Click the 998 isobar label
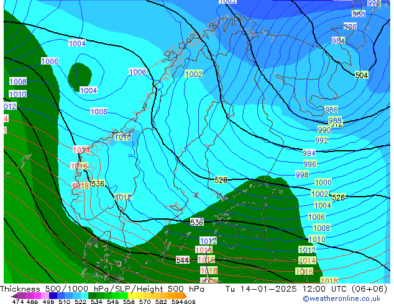Viewport: 394px width, 304px height. [x=302, y=174]
